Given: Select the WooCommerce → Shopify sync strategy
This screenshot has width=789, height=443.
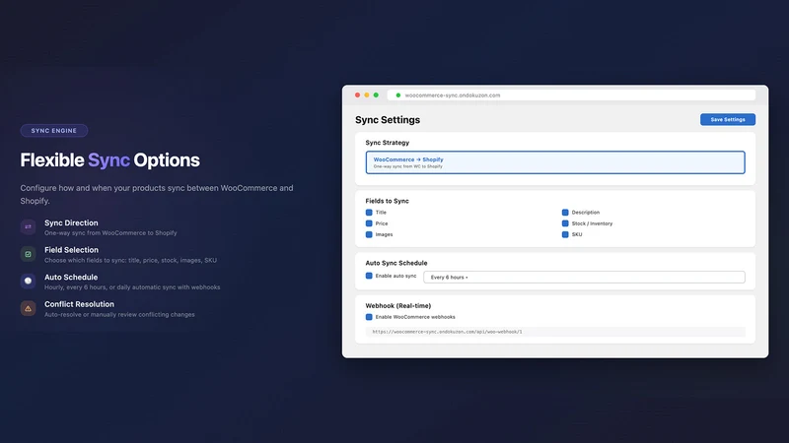Looking at the screenshot, I should point(555,162).
